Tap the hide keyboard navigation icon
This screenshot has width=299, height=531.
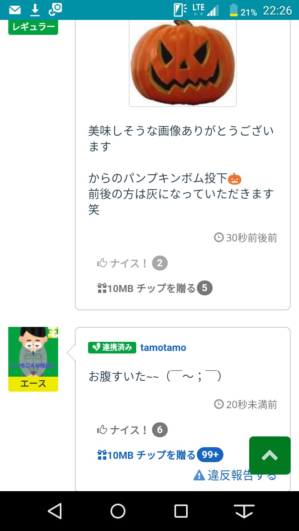(x=245, y=511)
